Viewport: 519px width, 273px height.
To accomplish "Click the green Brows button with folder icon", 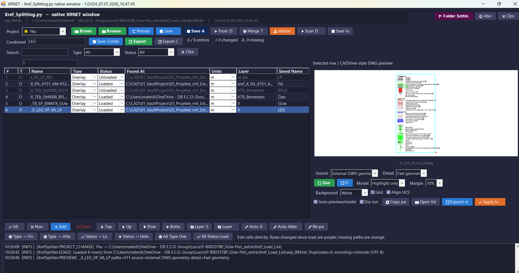I will (84, 31).
